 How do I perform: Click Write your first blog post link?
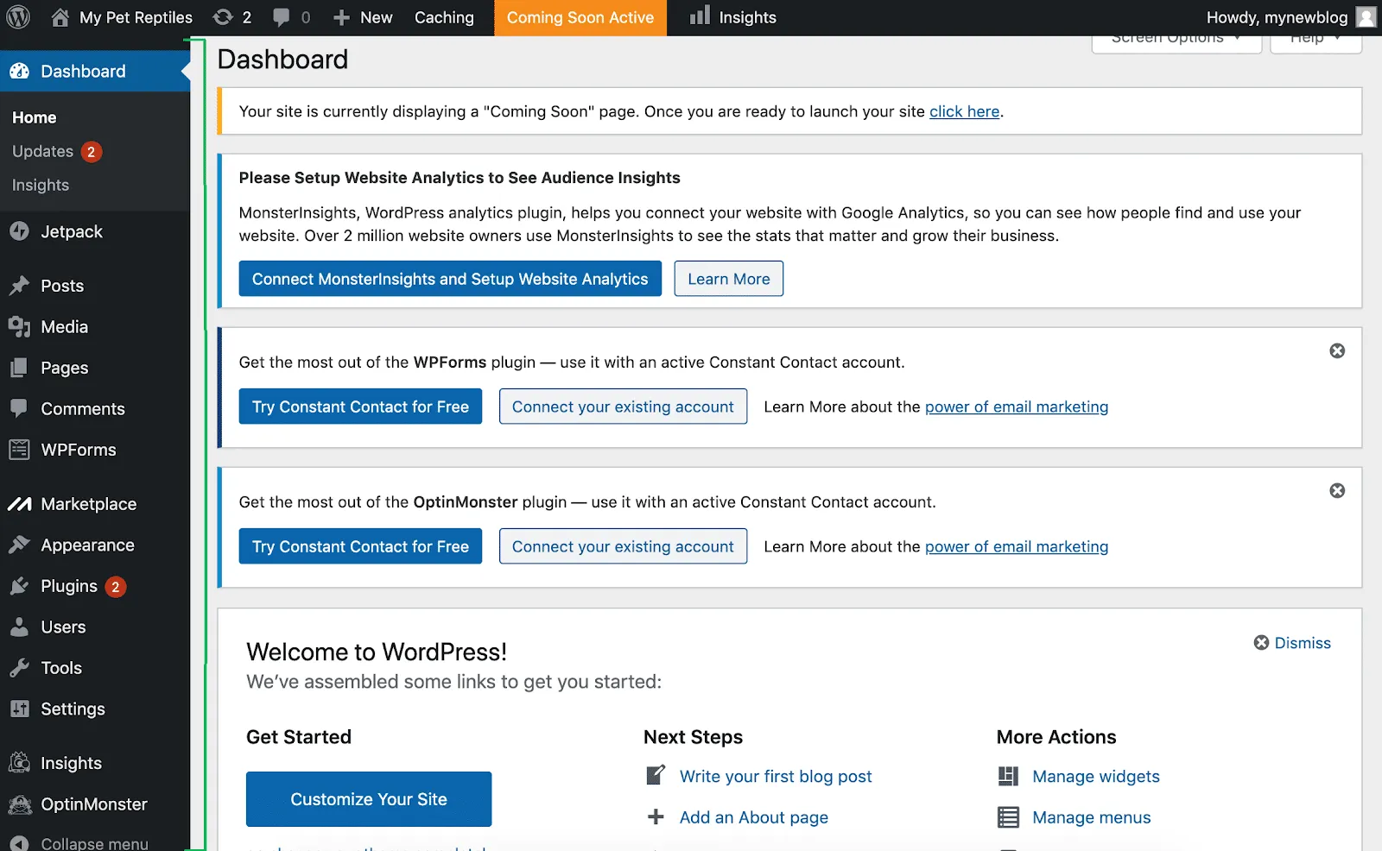(776, 776)
